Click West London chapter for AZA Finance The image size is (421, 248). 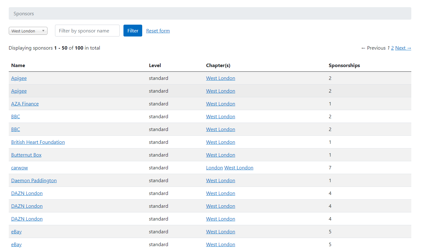pyautogui.click(x=221, y=104)
